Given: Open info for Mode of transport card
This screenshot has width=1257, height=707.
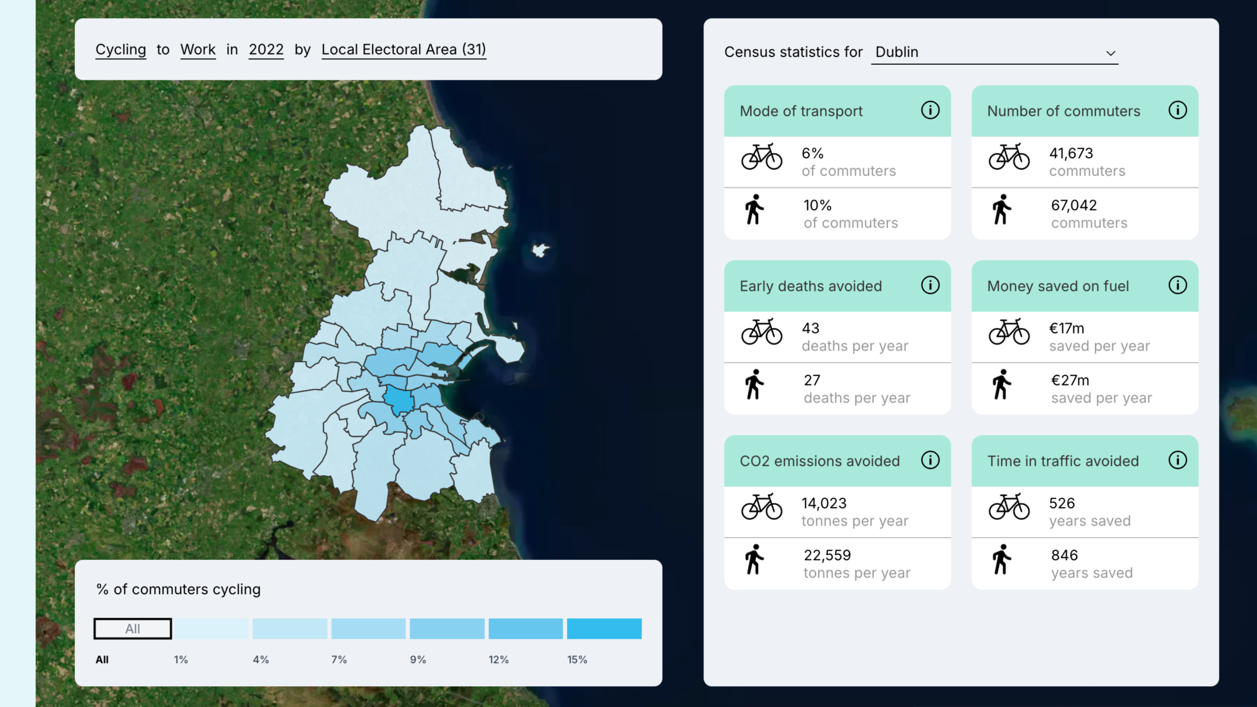Looking at the screenshot, I should tap(930, 110).
